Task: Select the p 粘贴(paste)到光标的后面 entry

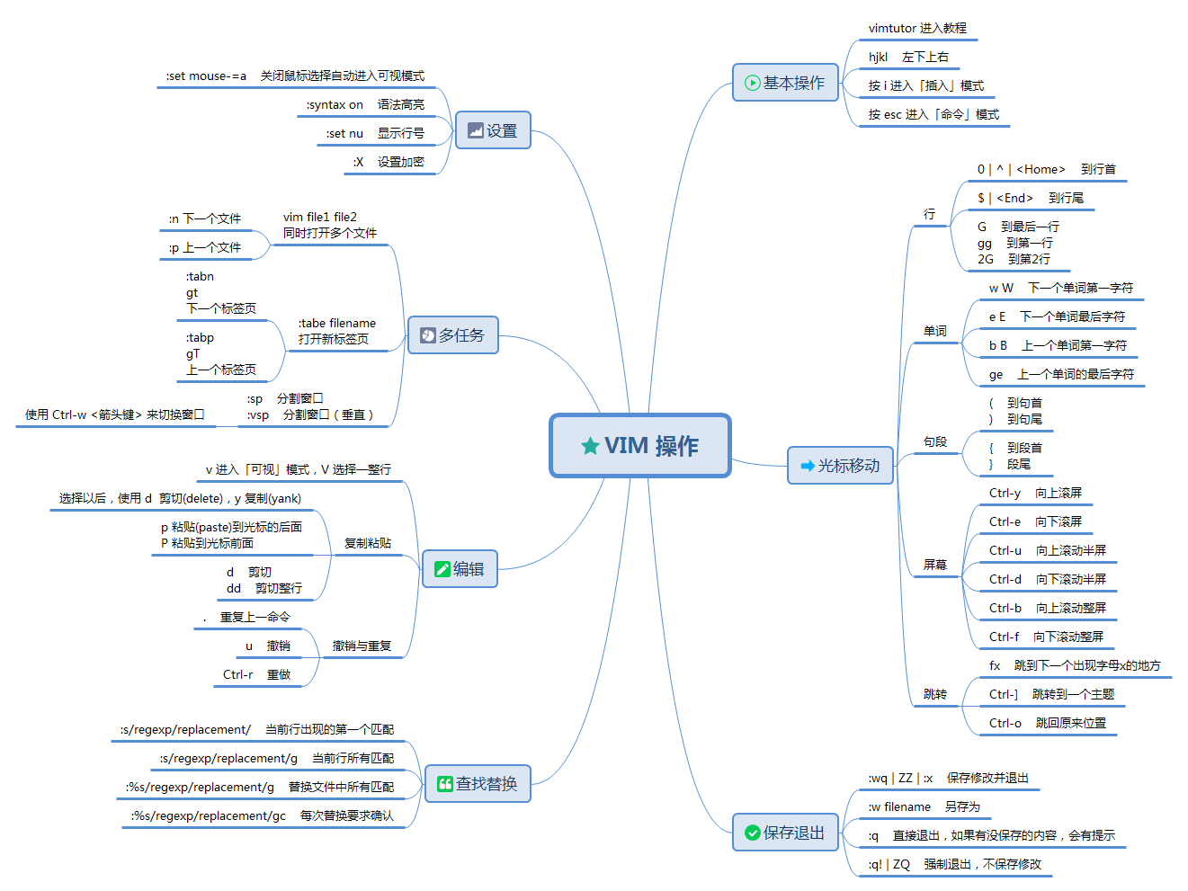Action: [231, 535]
